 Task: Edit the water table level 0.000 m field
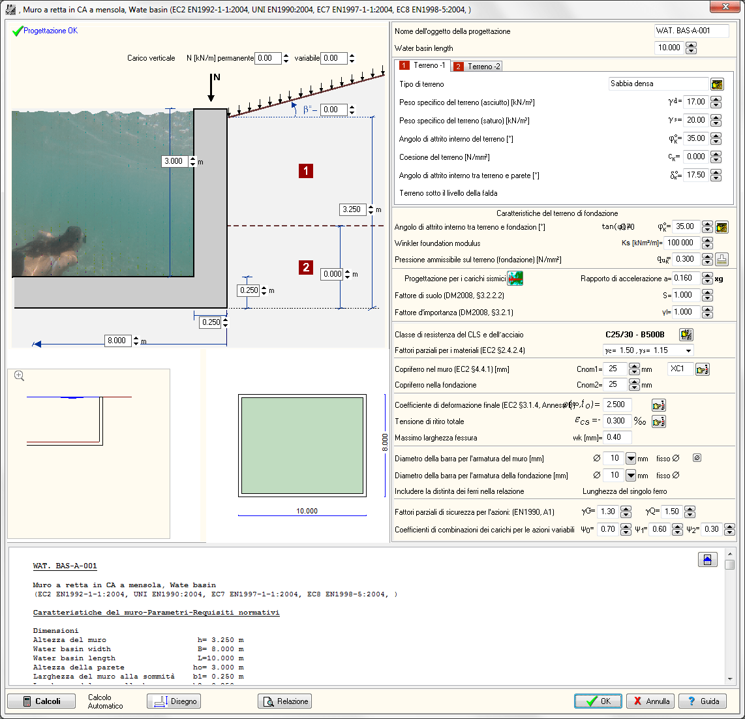332,274
